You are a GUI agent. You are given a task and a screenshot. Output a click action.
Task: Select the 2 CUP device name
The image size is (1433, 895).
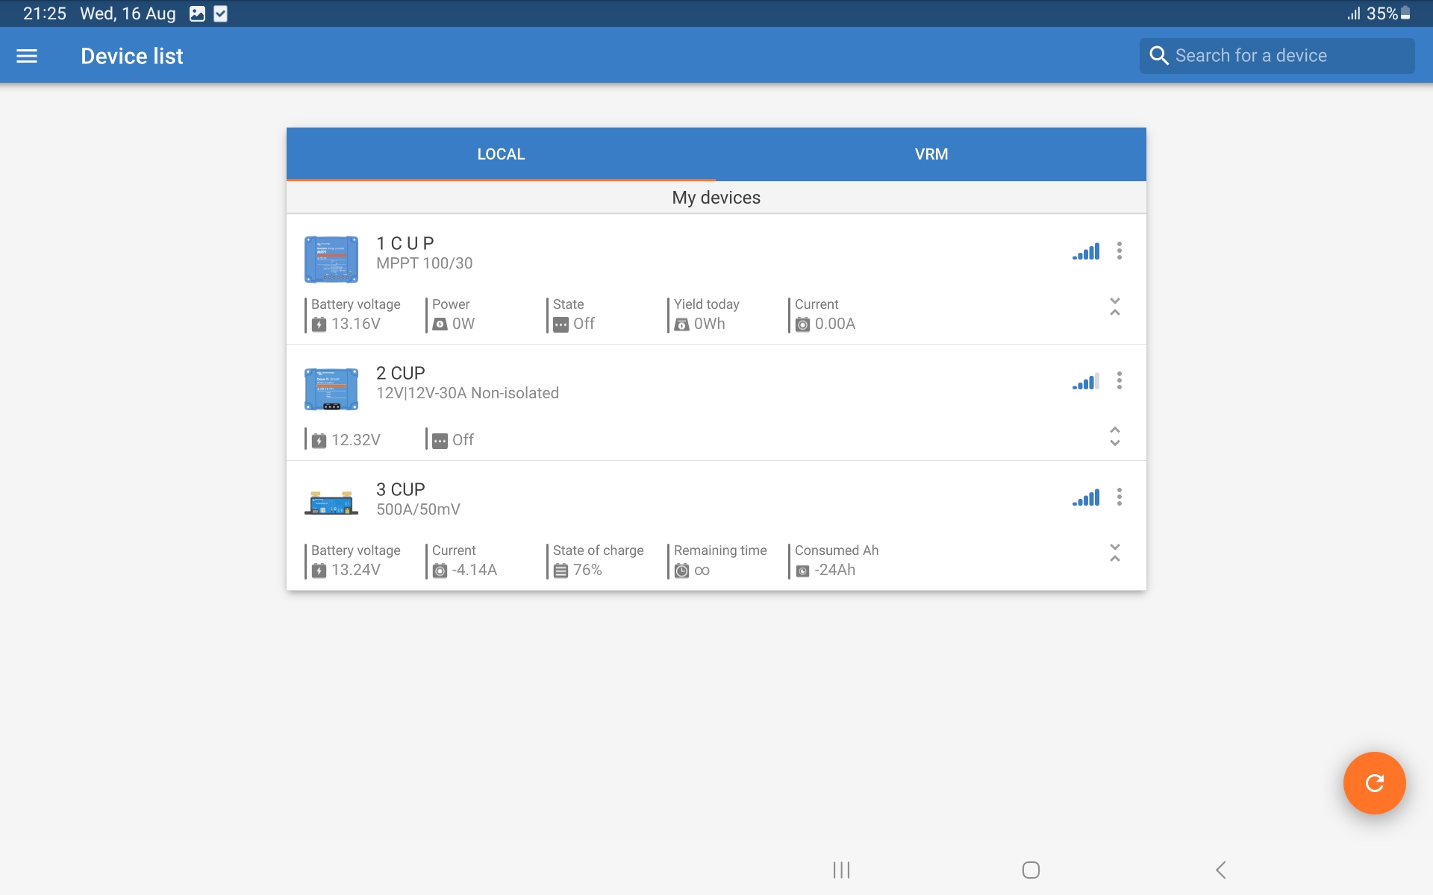point(401,374)
